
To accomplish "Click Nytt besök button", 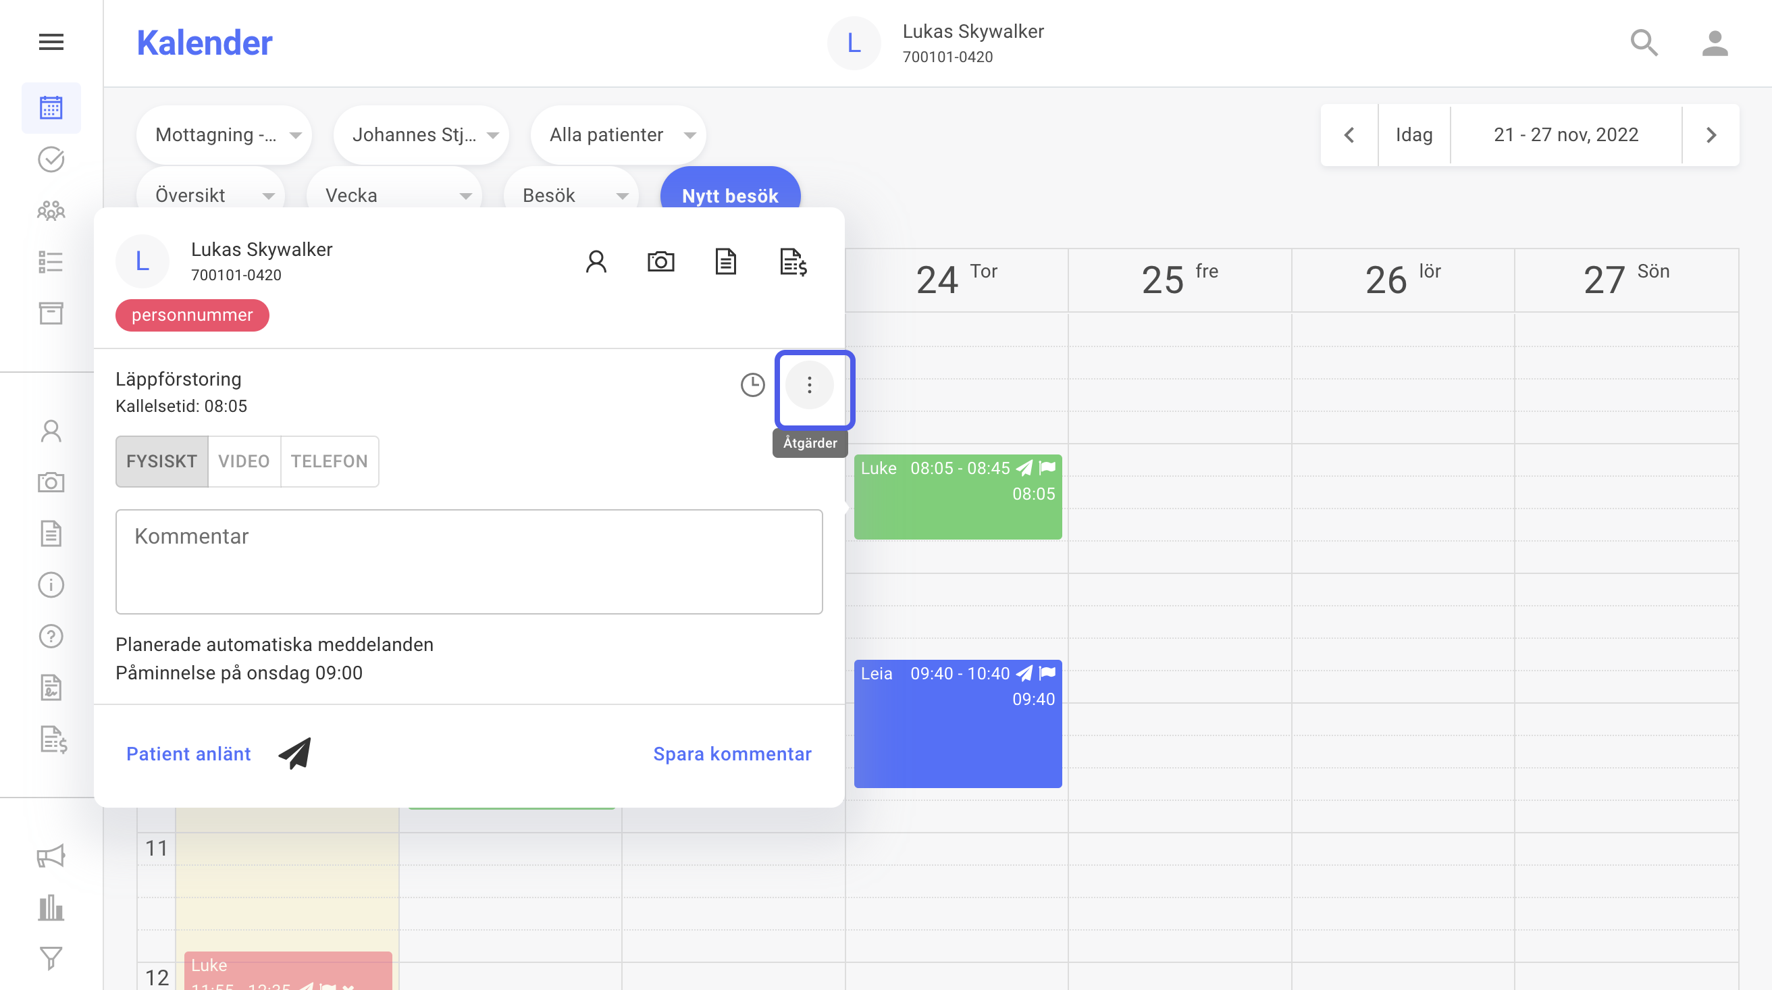I will click(x=730, y=195).
